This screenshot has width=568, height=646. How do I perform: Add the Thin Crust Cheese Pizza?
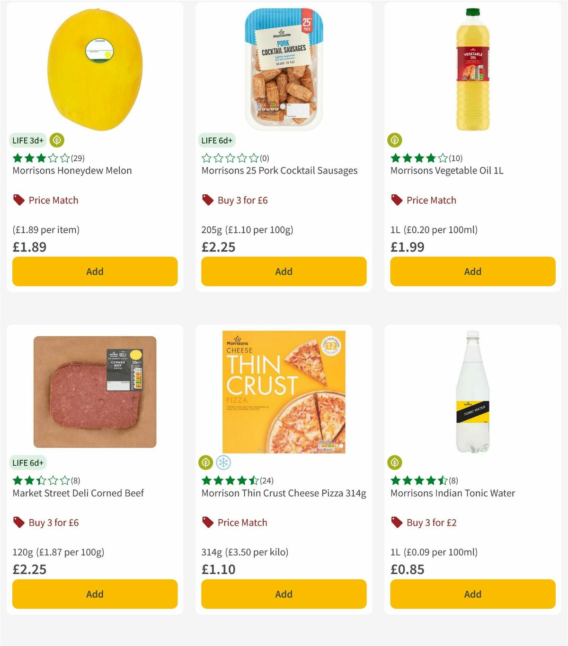pos(284,594)
